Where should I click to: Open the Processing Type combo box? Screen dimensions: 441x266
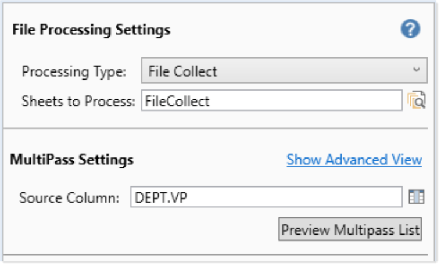pos(284,71)
